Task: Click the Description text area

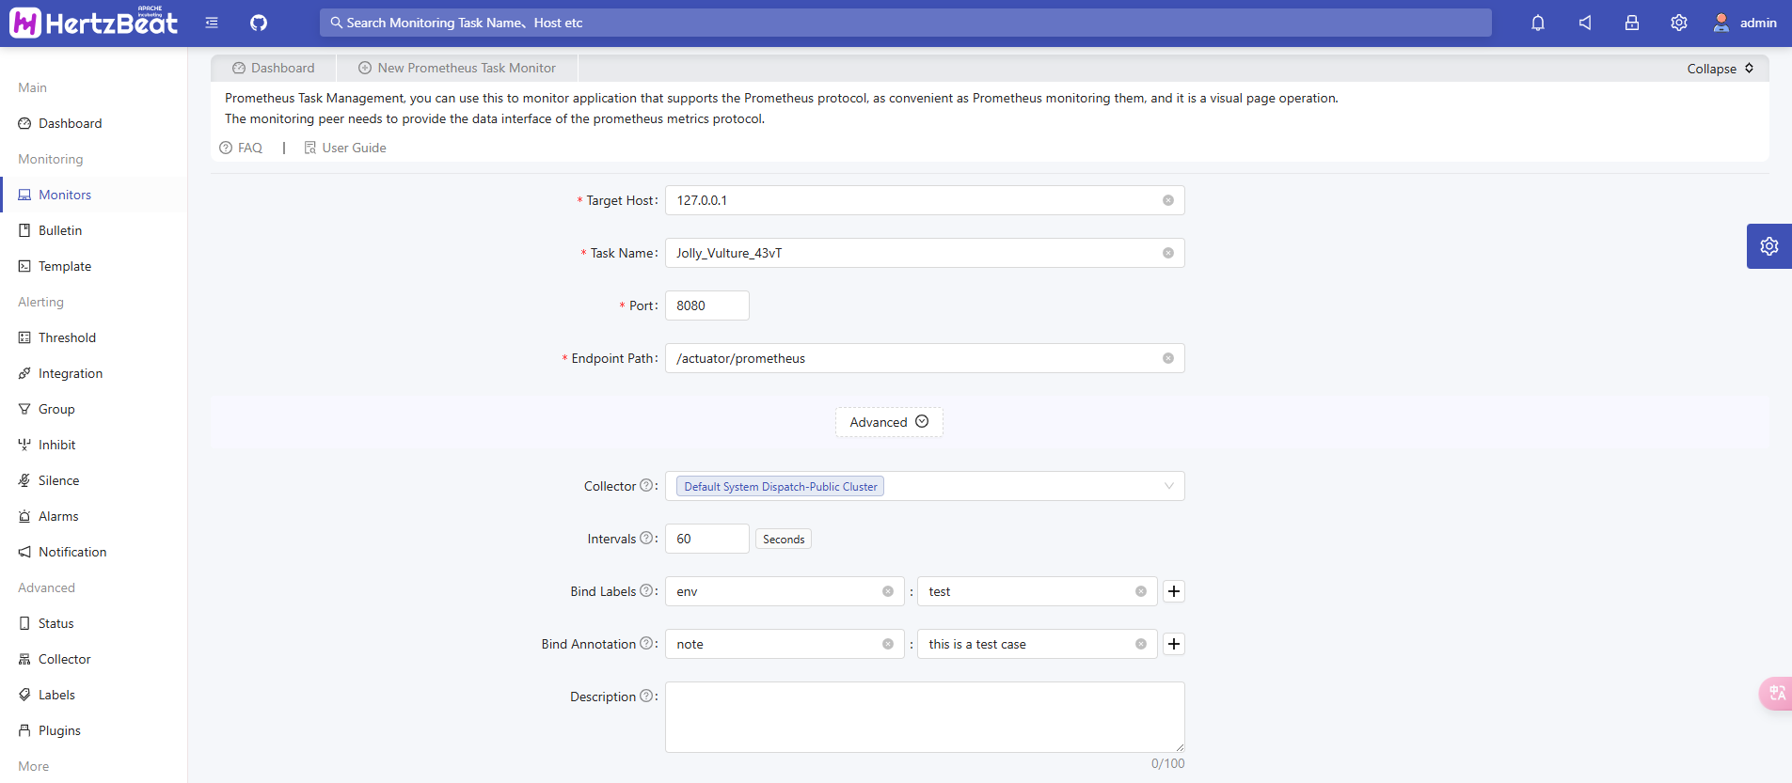Action: click(924, 716)
